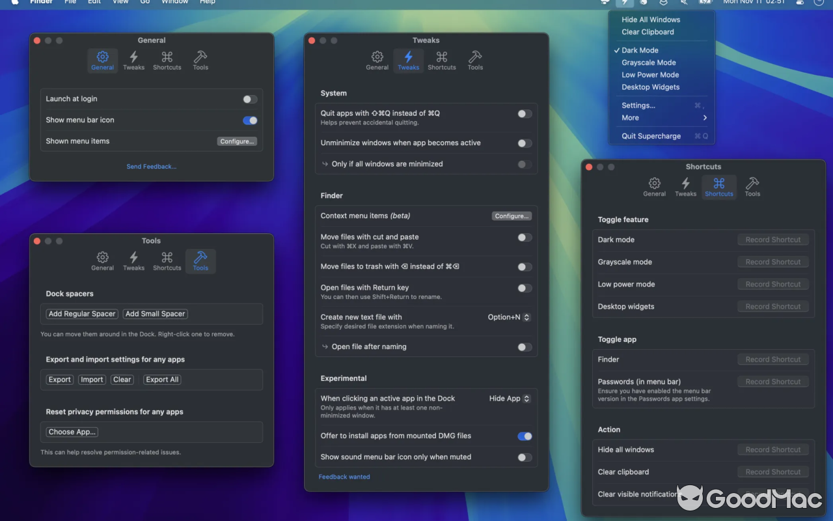Select the Tools icon in the General settings window
The height and width of the screenshot is (521, 833).
(x=200, y=60)
